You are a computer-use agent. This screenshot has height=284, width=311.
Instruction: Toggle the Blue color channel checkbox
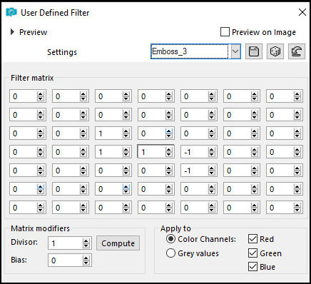click(253, 267)
